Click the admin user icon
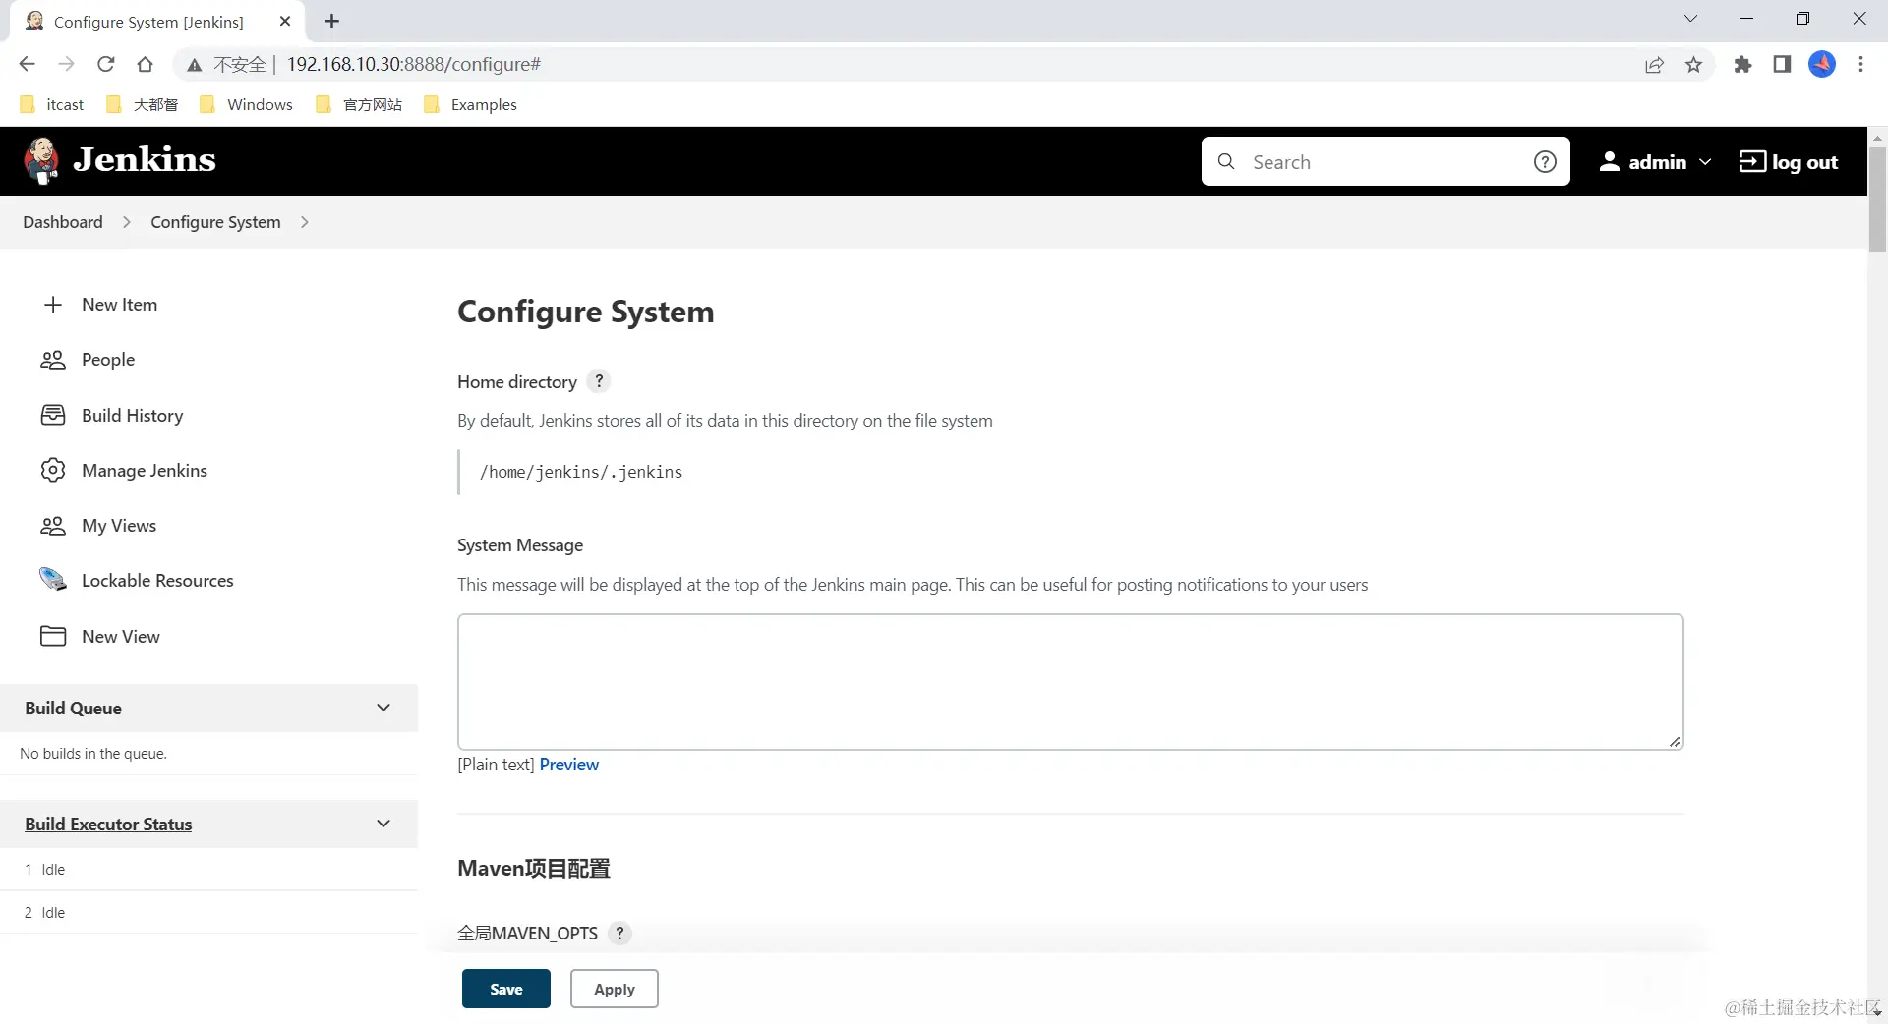 [1610, 161]
